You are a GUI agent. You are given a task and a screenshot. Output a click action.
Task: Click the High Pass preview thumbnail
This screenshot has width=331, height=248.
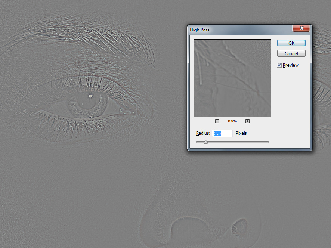[x=232, y=78]
